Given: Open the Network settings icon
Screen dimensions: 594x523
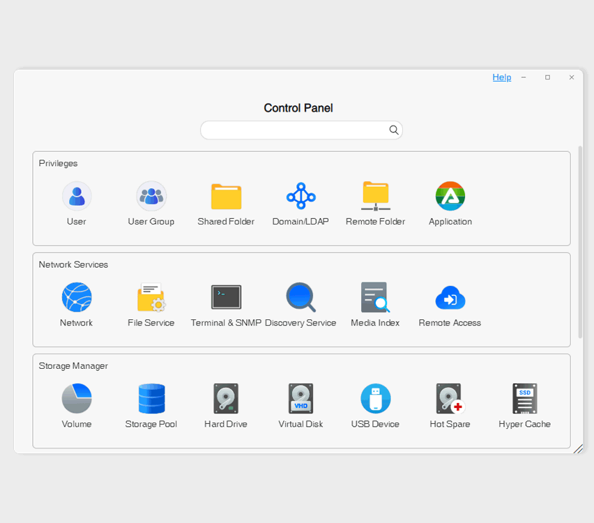Looking at the screenshot, I should point(77,298).
